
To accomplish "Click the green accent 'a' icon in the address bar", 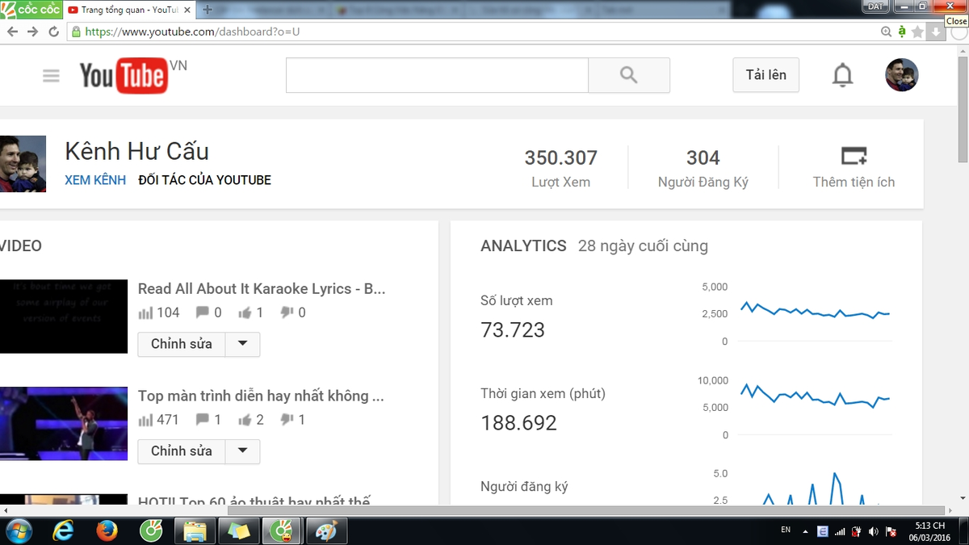I will point(902,31).
